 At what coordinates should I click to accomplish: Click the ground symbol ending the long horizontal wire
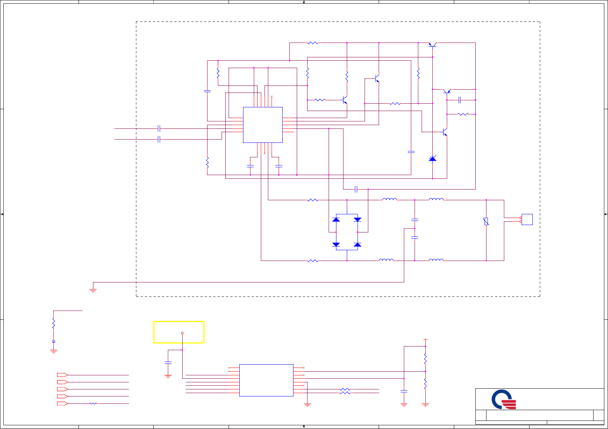(93, 291)
